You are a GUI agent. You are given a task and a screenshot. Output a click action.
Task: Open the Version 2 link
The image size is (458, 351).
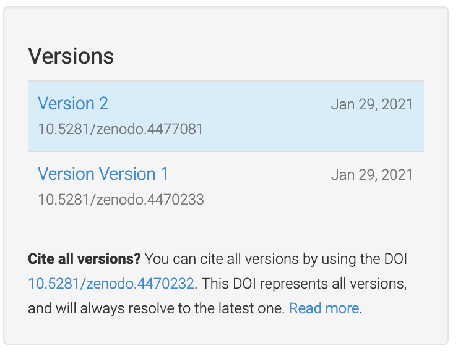pos(73,103)
